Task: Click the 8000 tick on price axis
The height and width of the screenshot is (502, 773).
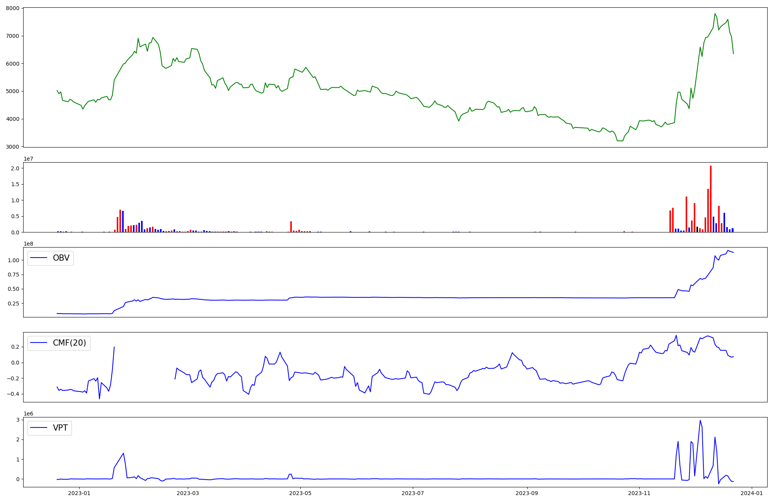Action: (x=13, y=8)
